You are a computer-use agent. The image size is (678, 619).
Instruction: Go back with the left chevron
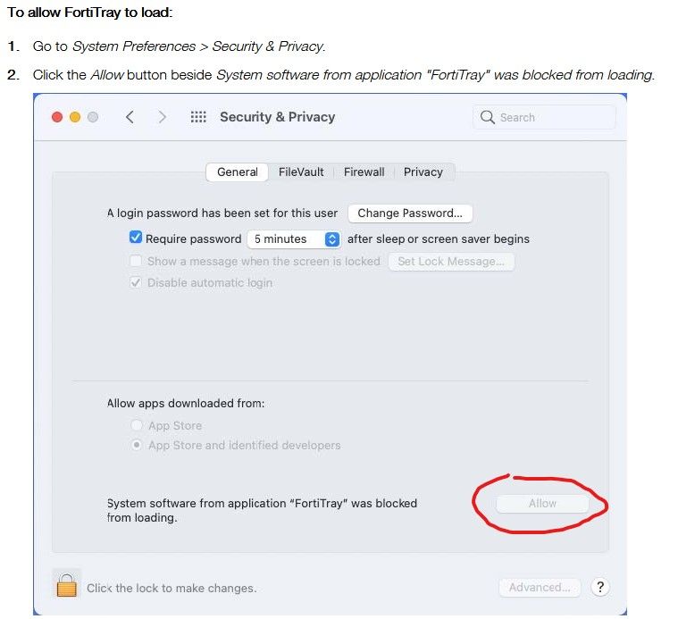point(130,117)
